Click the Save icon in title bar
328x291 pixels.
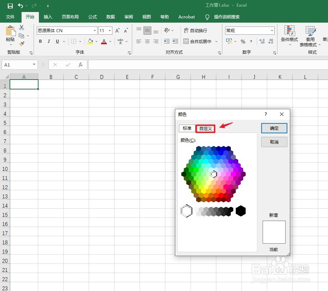point(10,6)
